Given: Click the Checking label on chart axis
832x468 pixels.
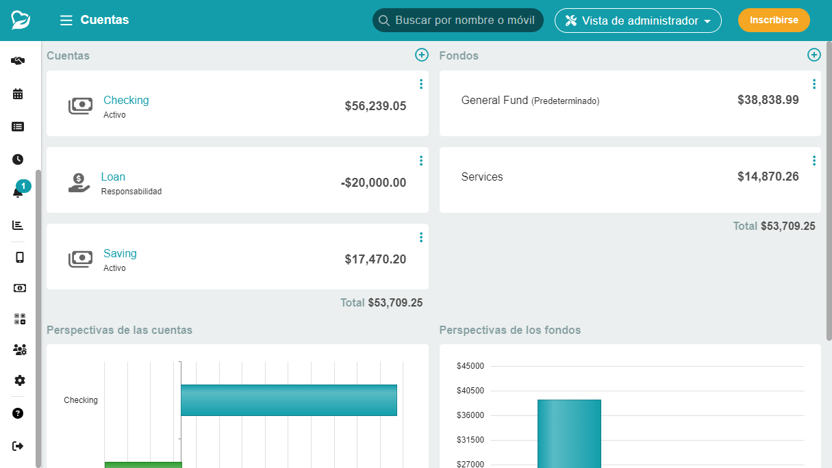Looking at the screenshot, I should pyautogui.click(x=81, y=400).
